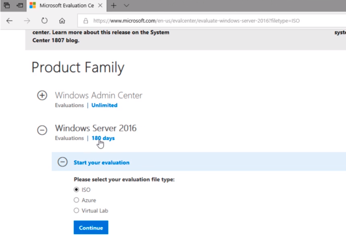Open the Windows Admin Center heading
Viewport: 346px width, 239px height.
pyautogui.click(x=99, y=95)
